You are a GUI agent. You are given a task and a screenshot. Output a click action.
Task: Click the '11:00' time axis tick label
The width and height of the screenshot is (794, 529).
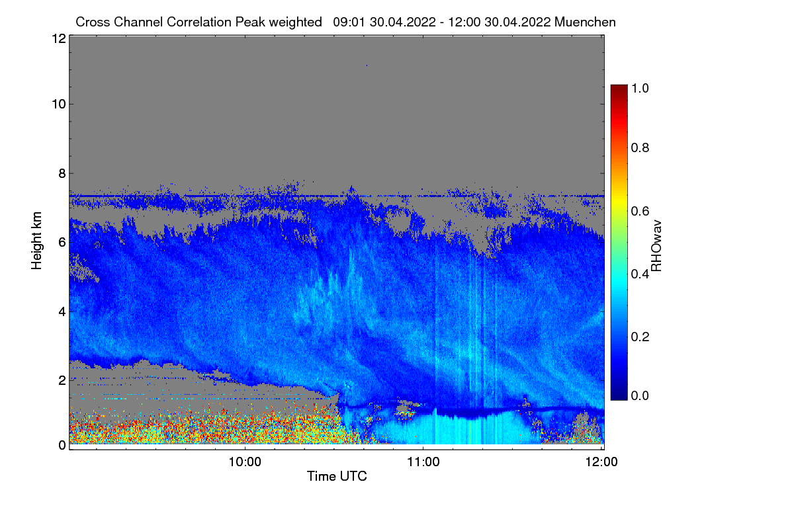(423, 461)
